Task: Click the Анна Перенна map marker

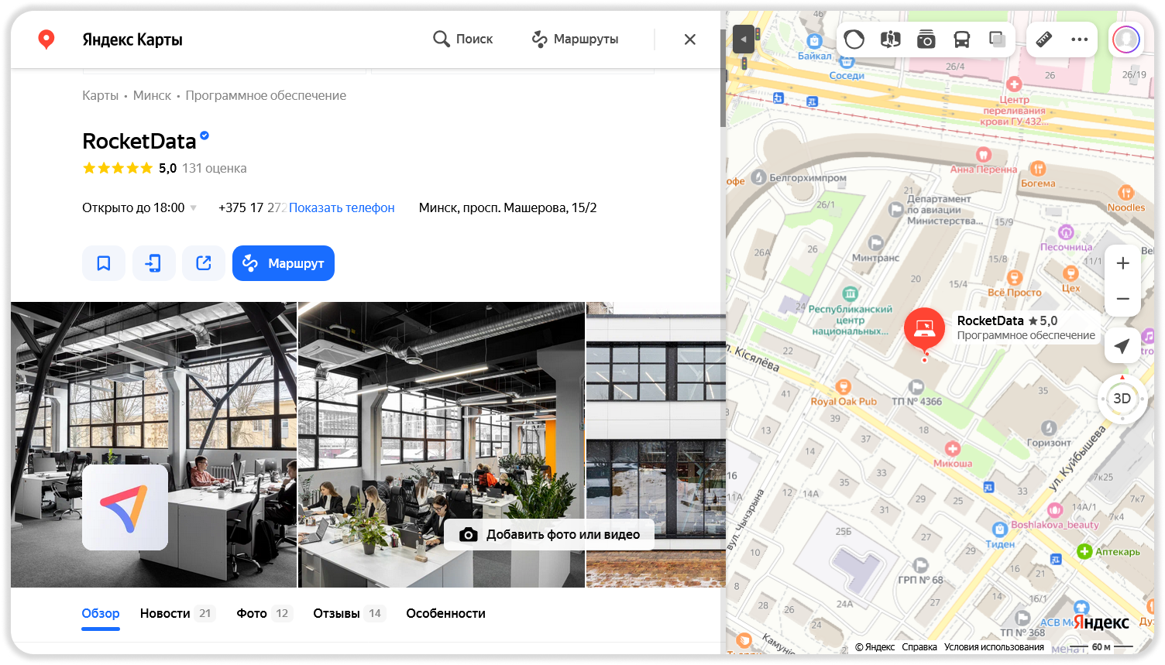Action: point(984,155)
